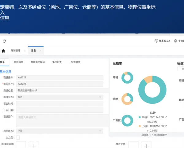Click the 未租 teal legend swatch

coord(140,117)
